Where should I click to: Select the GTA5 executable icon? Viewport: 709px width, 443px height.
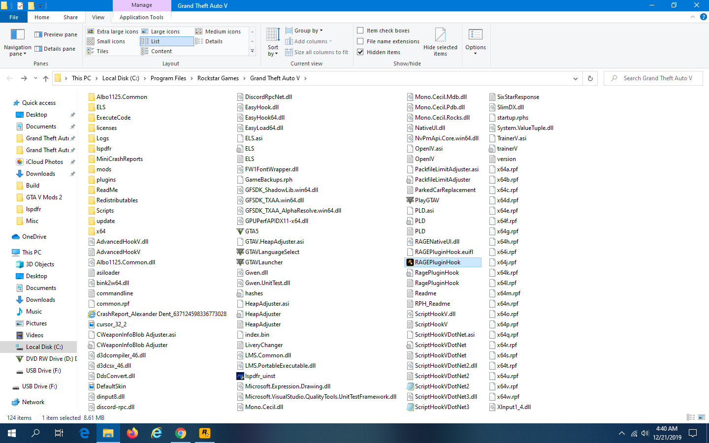[240, 231]
